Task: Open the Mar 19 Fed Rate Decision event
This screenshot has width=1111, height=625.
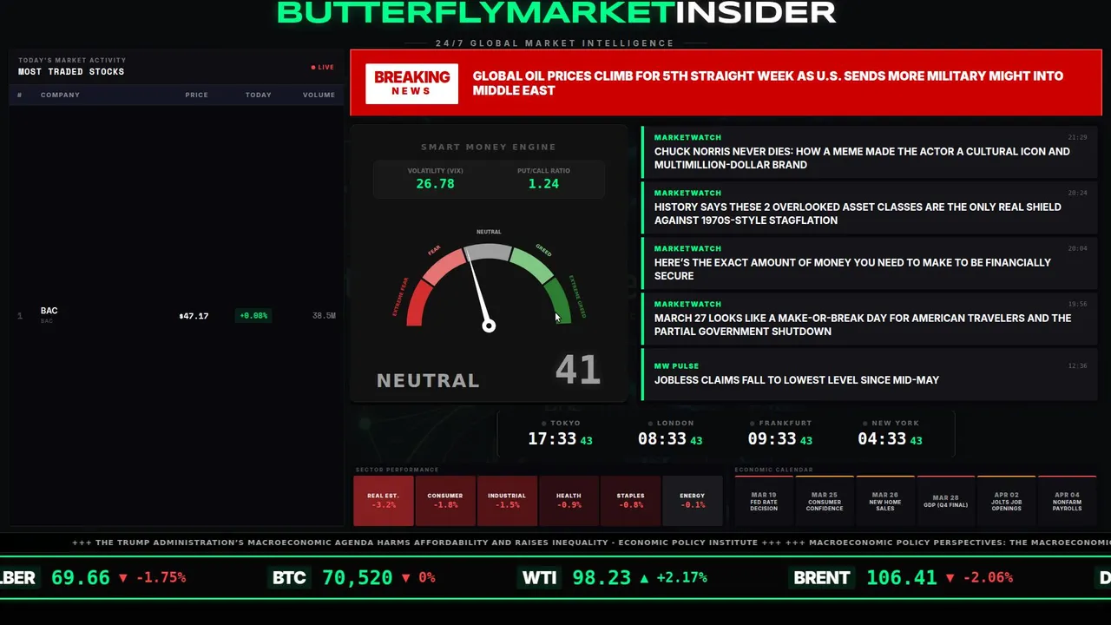Action: (764, 501)
